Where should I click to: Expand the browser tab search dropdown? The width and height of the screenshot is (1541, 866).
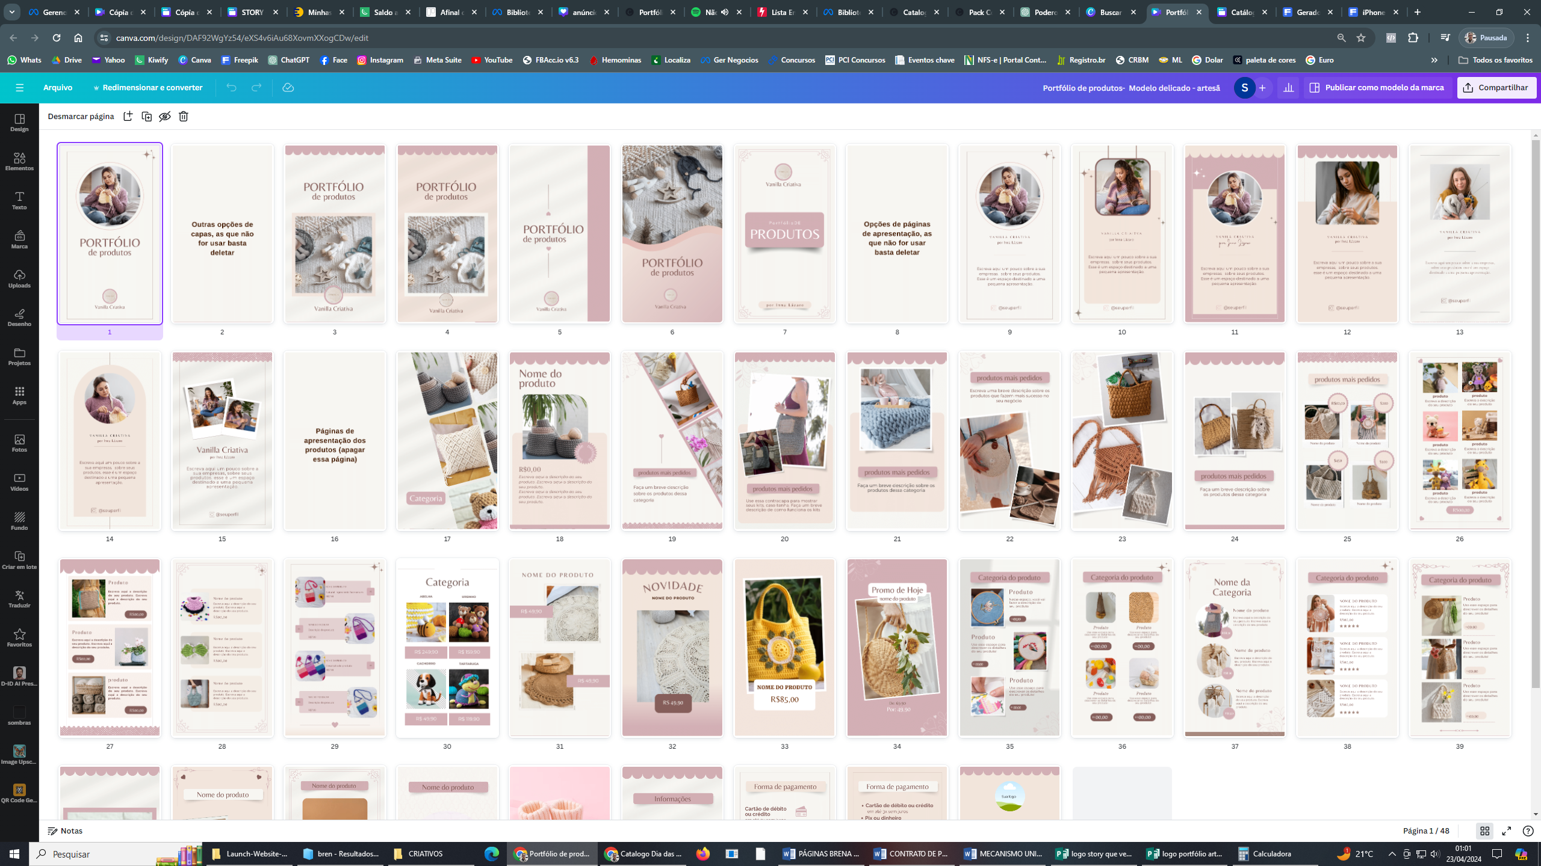[12, 12]
